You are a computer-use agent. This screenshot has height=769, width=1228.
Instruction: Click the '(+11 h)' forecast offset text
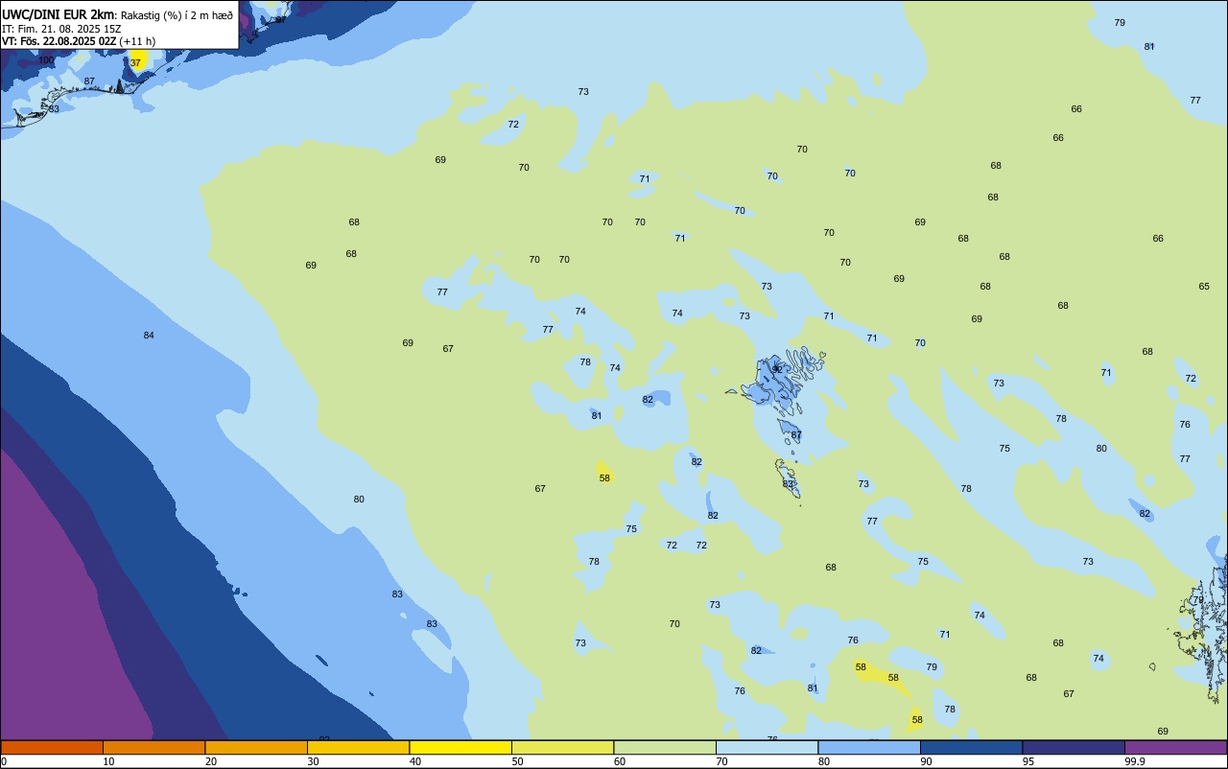(x=137, y=41)
